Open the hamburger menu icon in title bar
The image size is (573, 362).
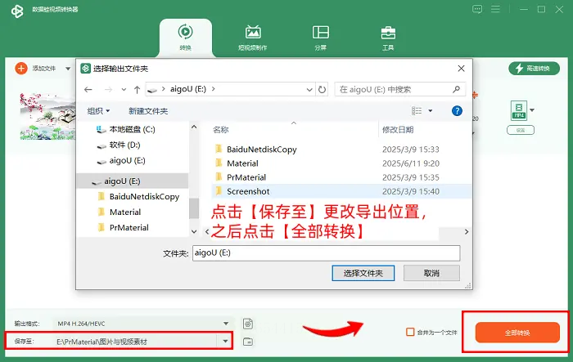pyautogui.click(x=495, y=9)
